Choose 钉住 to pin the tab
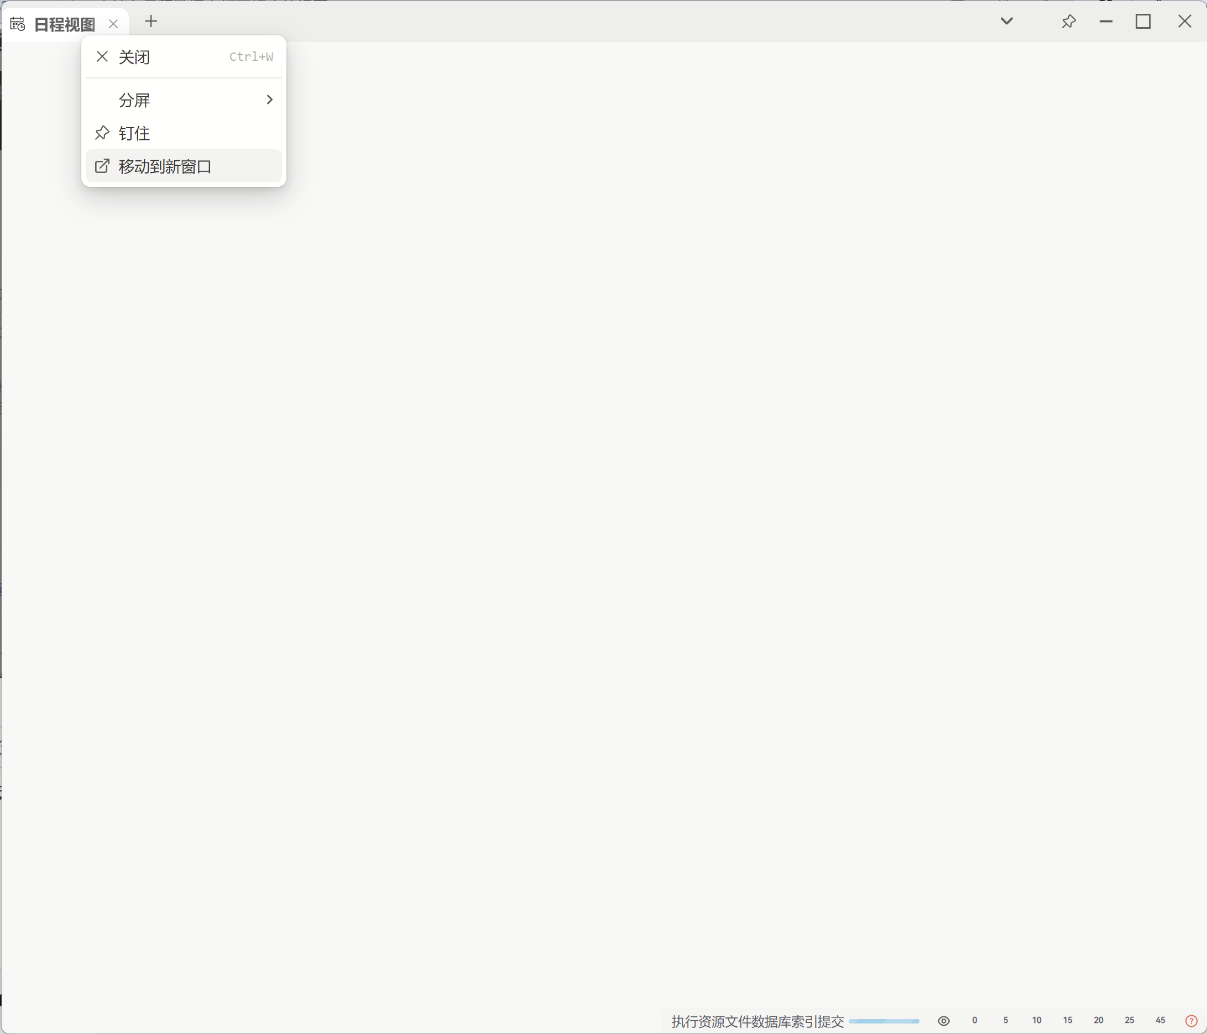The image size is (1207, 1034). tap(134, 133)
